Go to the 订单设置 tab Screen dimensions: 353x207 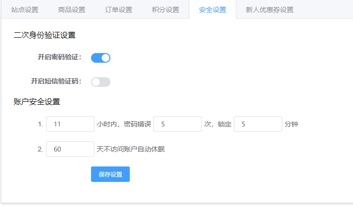(119, 10)
